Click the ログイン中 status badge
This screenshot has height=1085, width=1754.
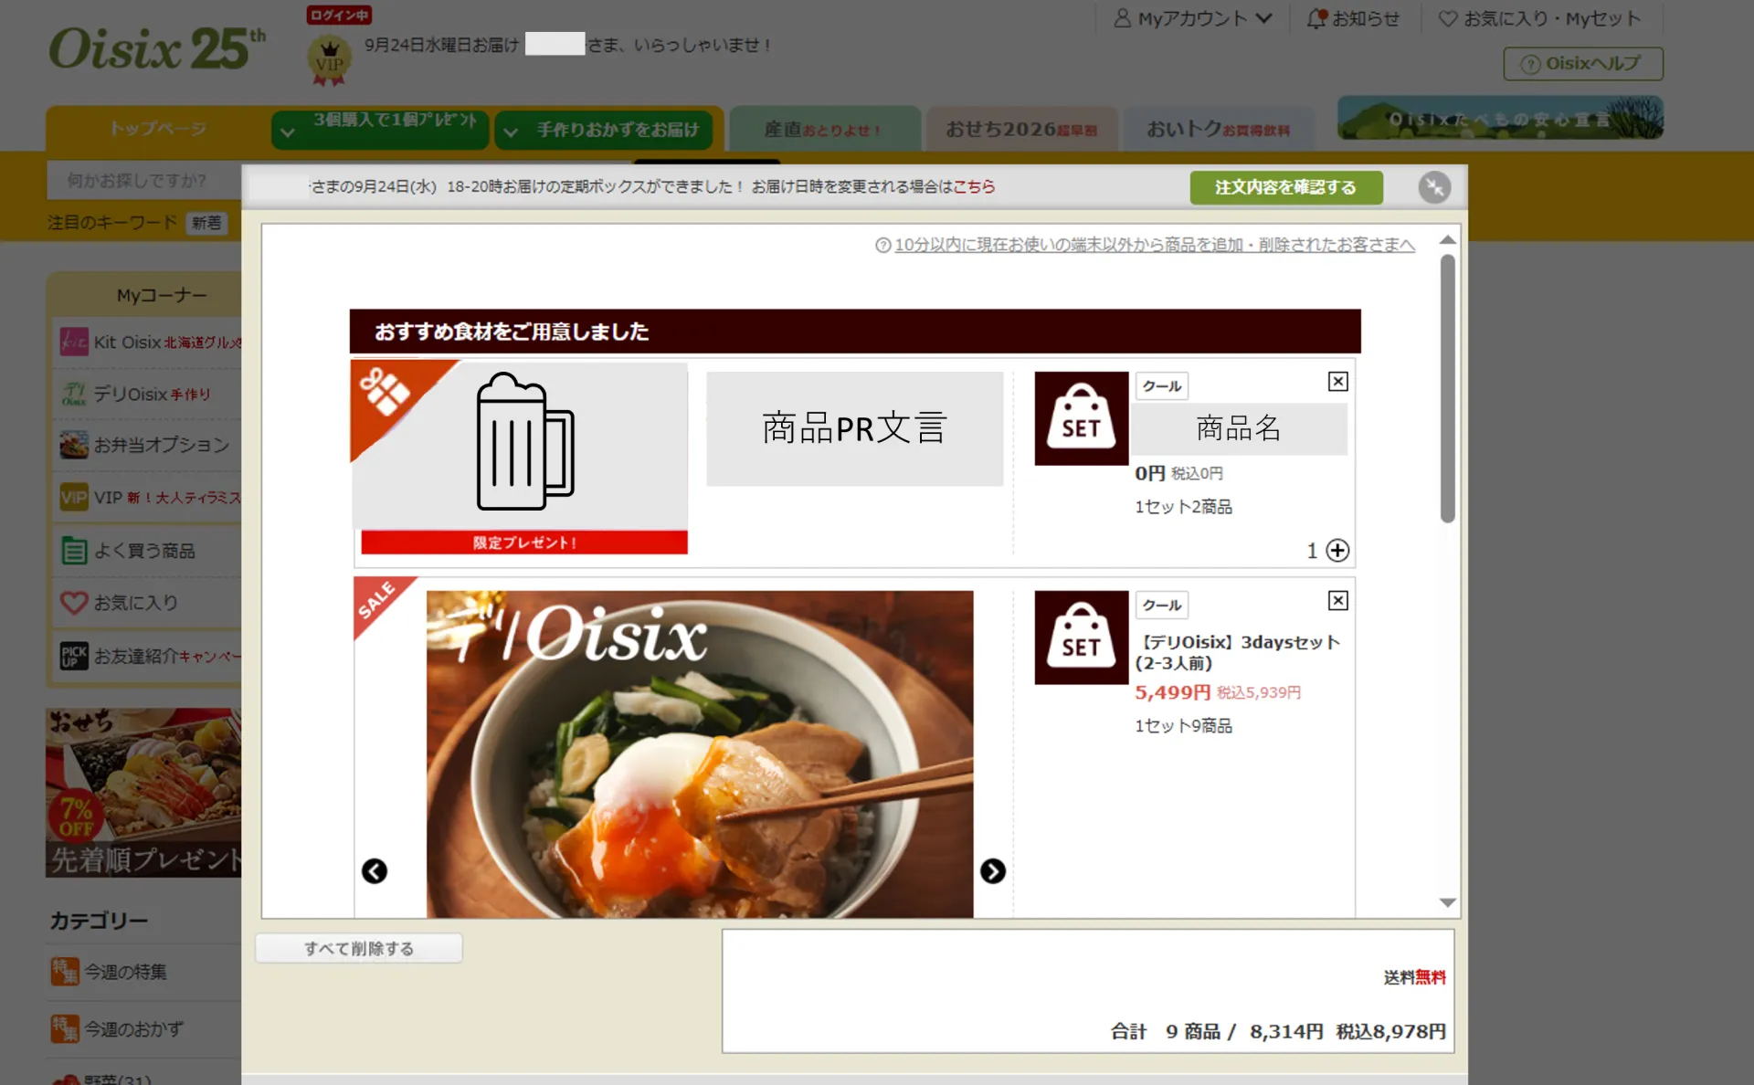339,15
